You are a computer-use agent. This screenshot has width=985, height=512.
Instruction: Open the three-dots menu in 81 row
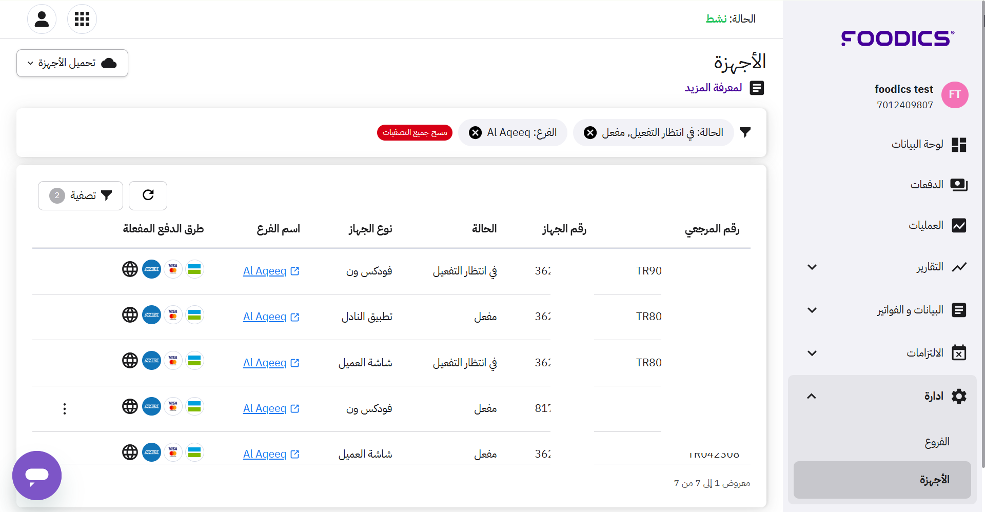64,409
